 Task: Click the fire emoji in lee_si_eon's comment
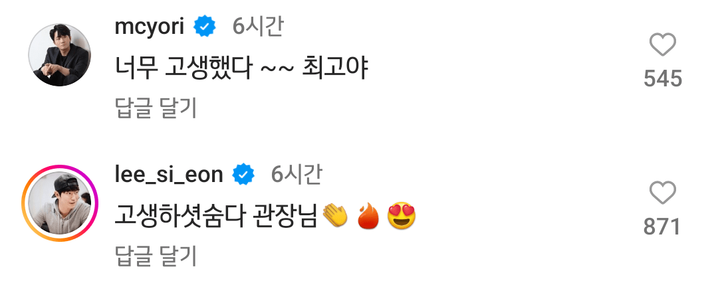point(368,216)
